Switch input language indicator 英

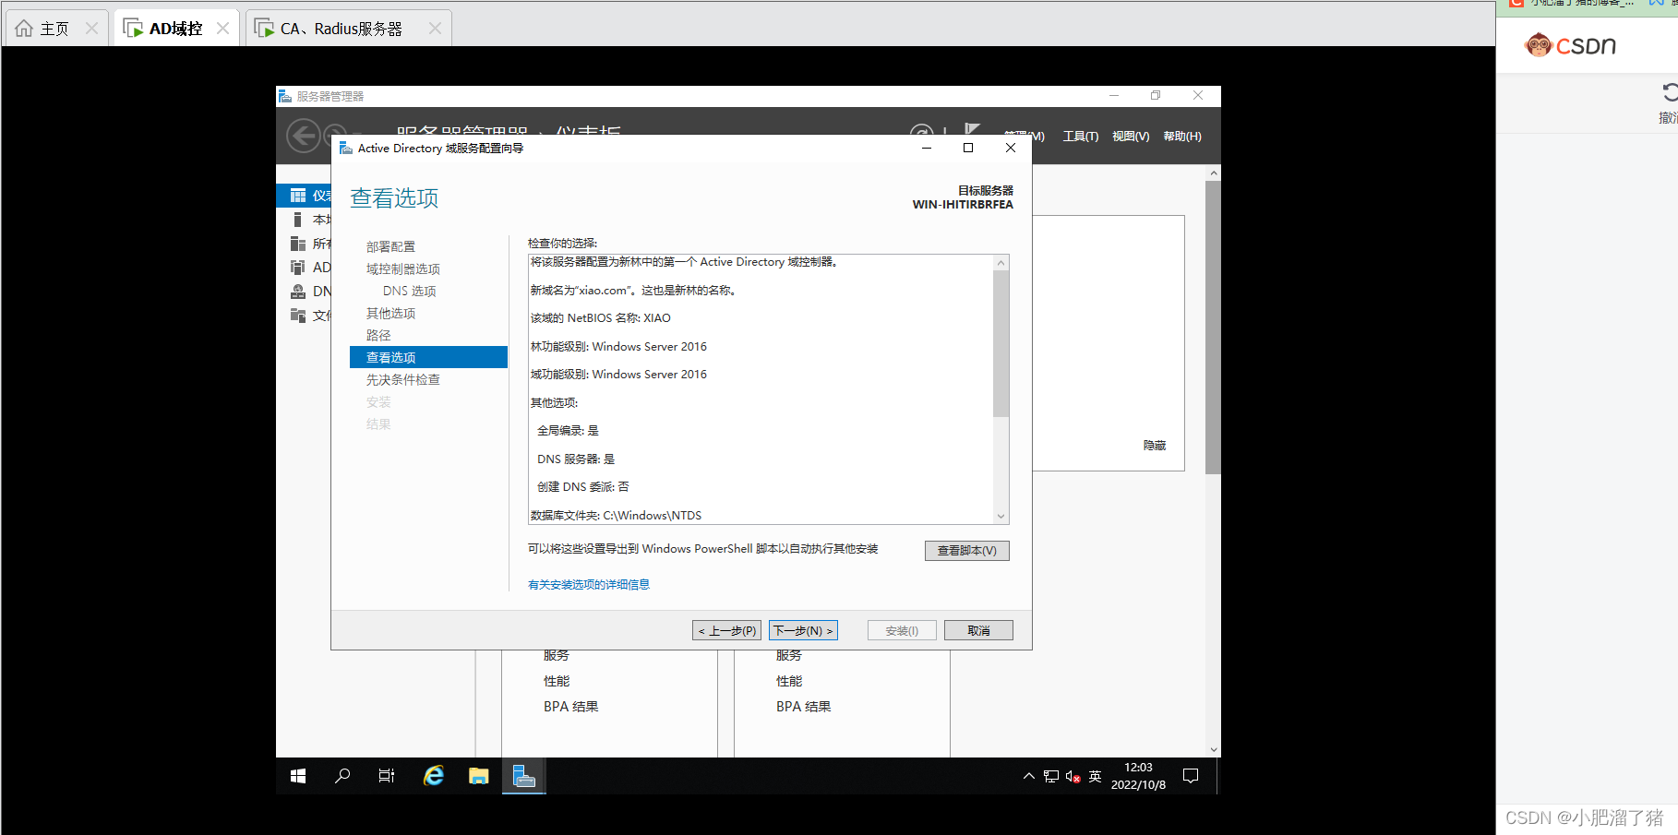[1096, 776]
